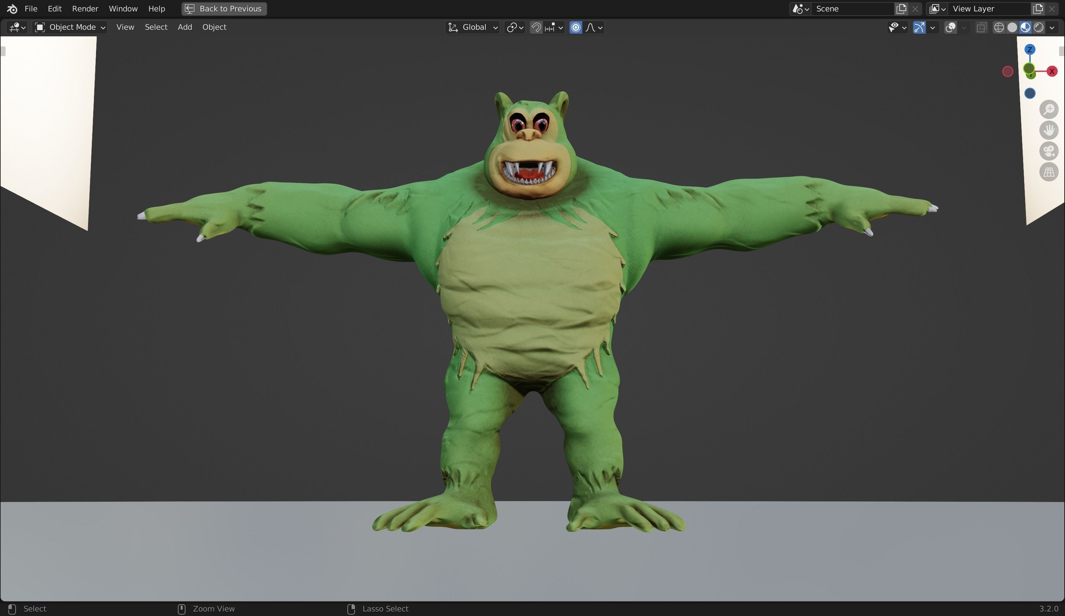This screenshot has width=1065, height=616.
Task: Open proportional editing falloff dropdown
Action: click(x=594, y=27)
